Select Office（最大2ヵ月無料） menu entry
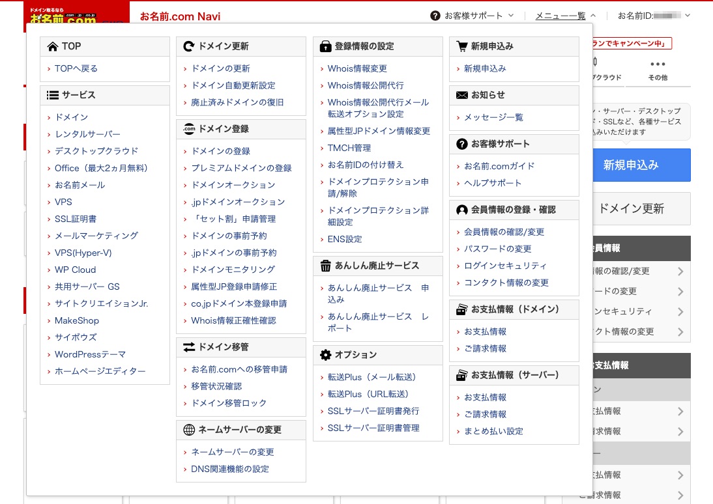Screen dimensions: 713x504 (102, 168)
